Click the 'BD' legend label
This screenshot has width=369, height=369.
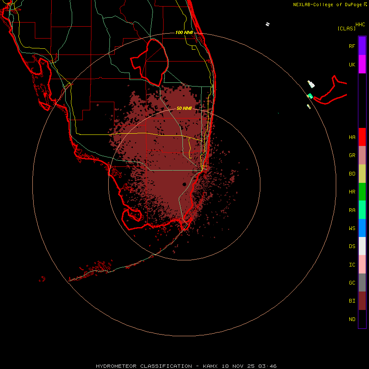[352, 174]
